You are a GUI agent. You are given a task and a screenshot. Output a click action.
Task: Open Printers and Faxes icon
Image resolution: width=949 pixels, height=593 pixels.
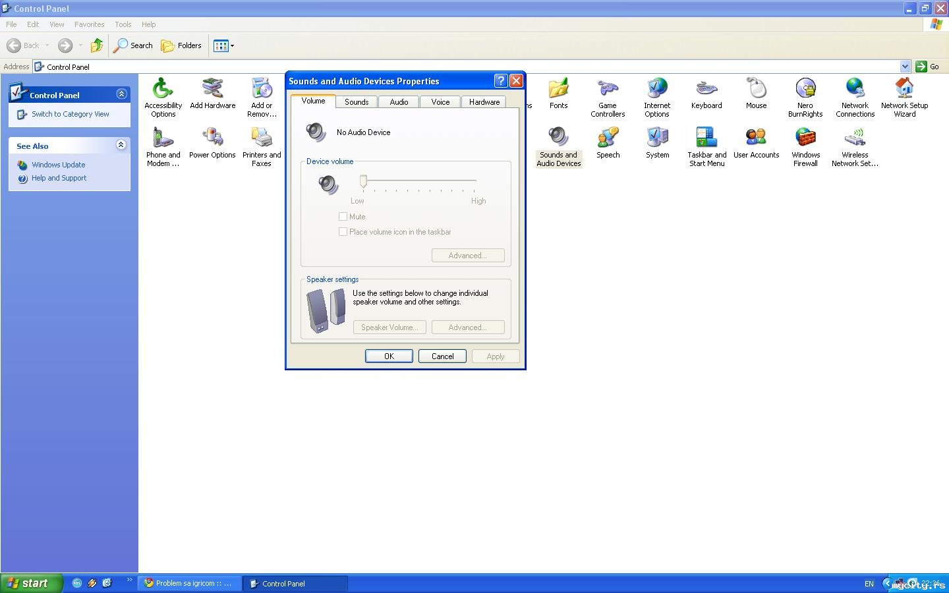pos(262,146)
